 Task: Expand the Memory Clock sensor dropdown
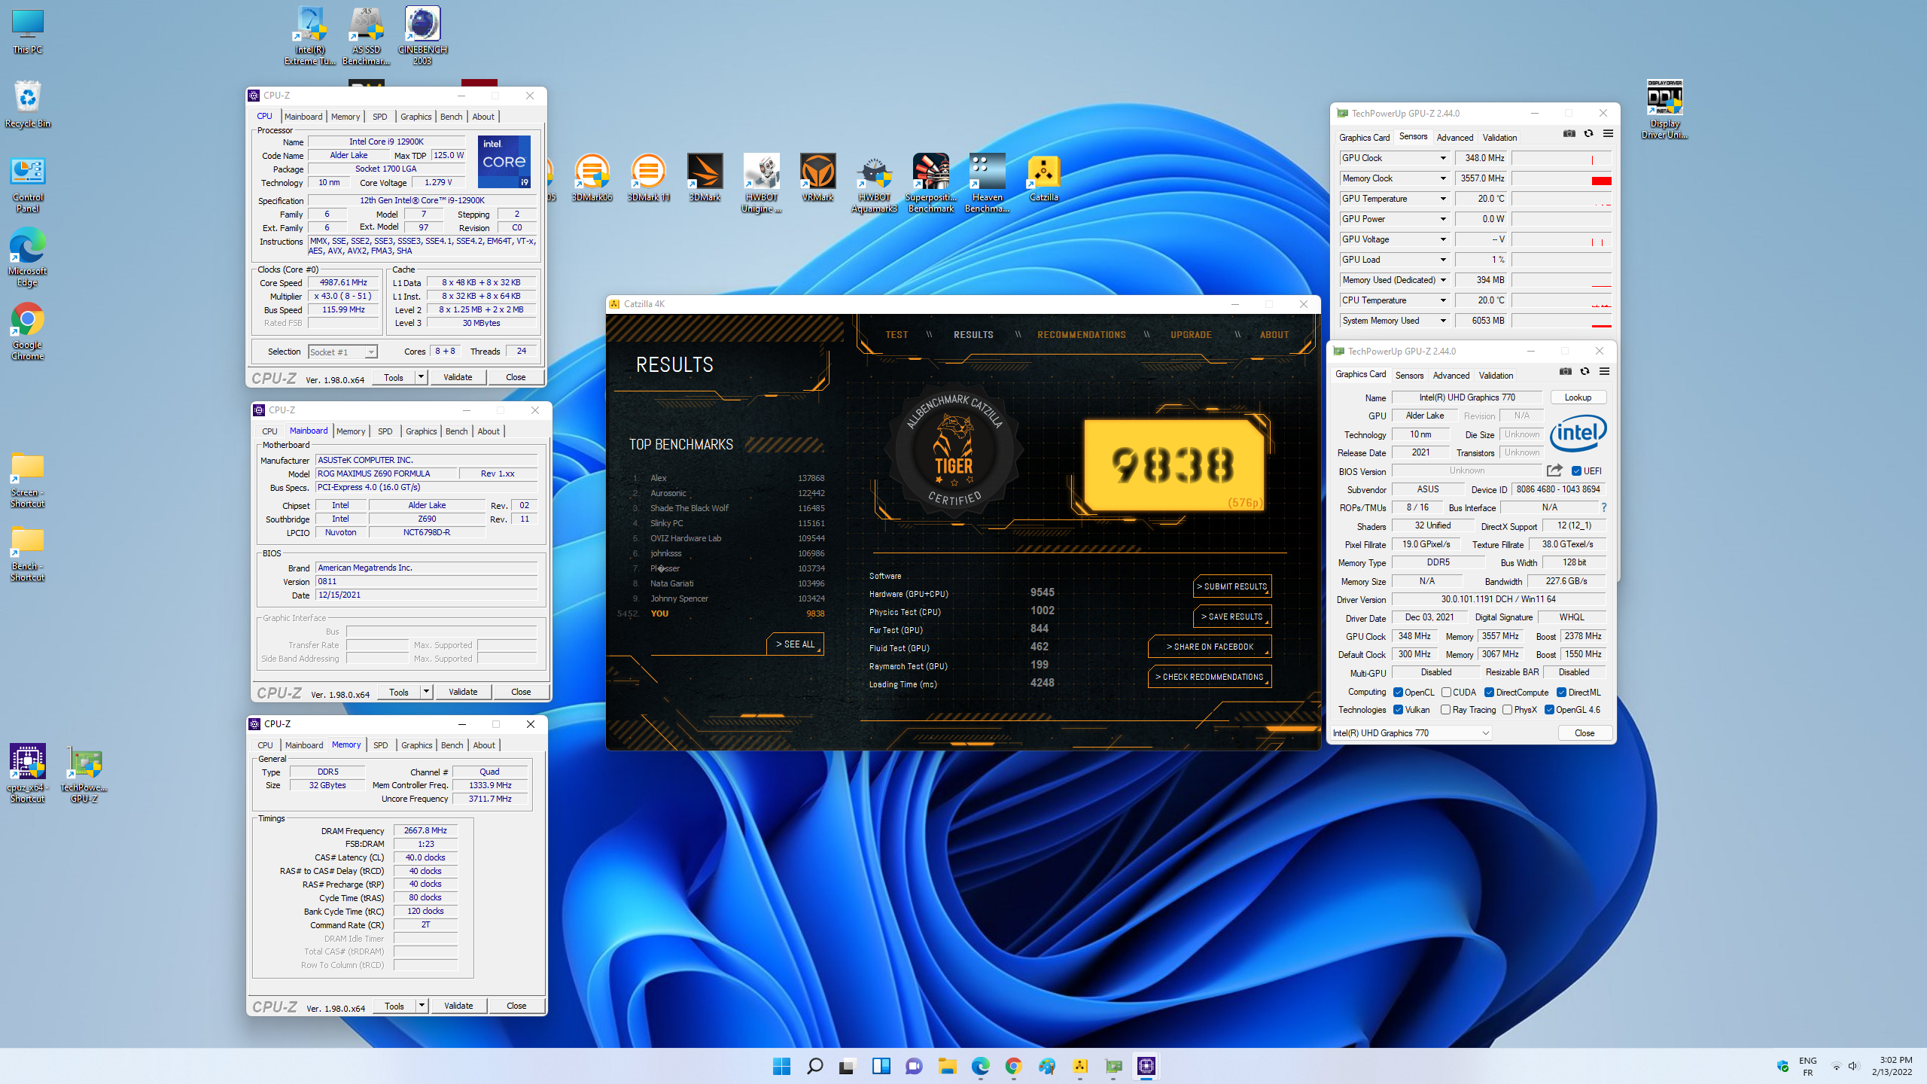[x=1443, y=178]
